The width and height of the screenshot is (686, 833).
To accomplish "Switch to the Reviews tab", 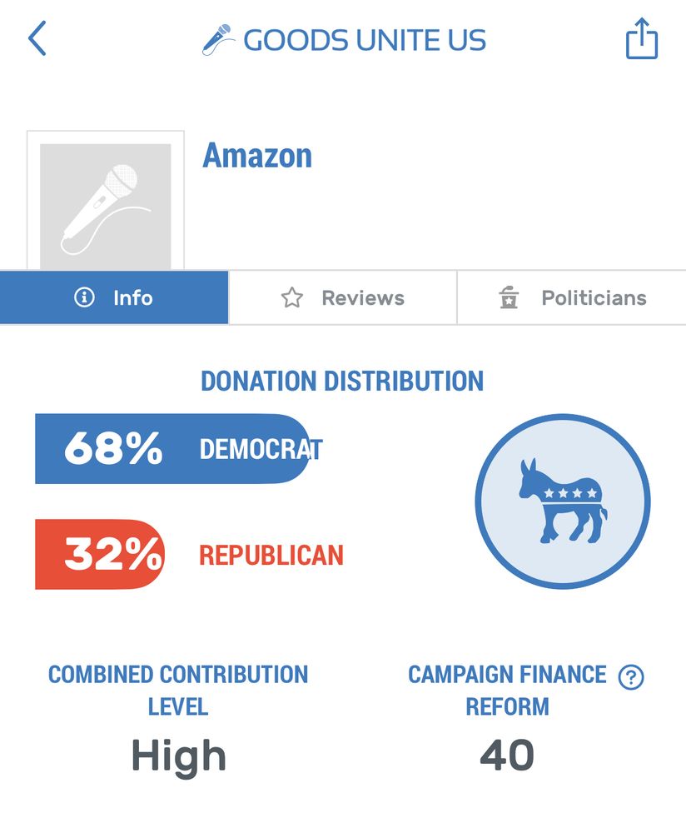I will (x=343, y=298).
